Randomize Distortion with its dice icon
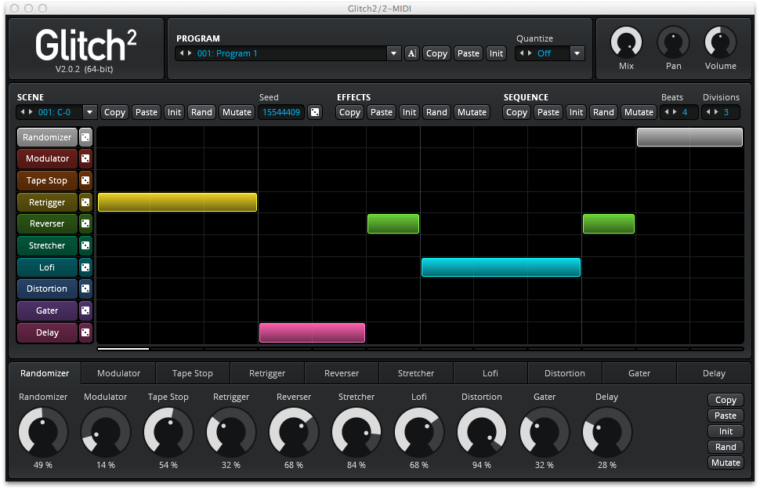760x490 pixels. point(85,289)
